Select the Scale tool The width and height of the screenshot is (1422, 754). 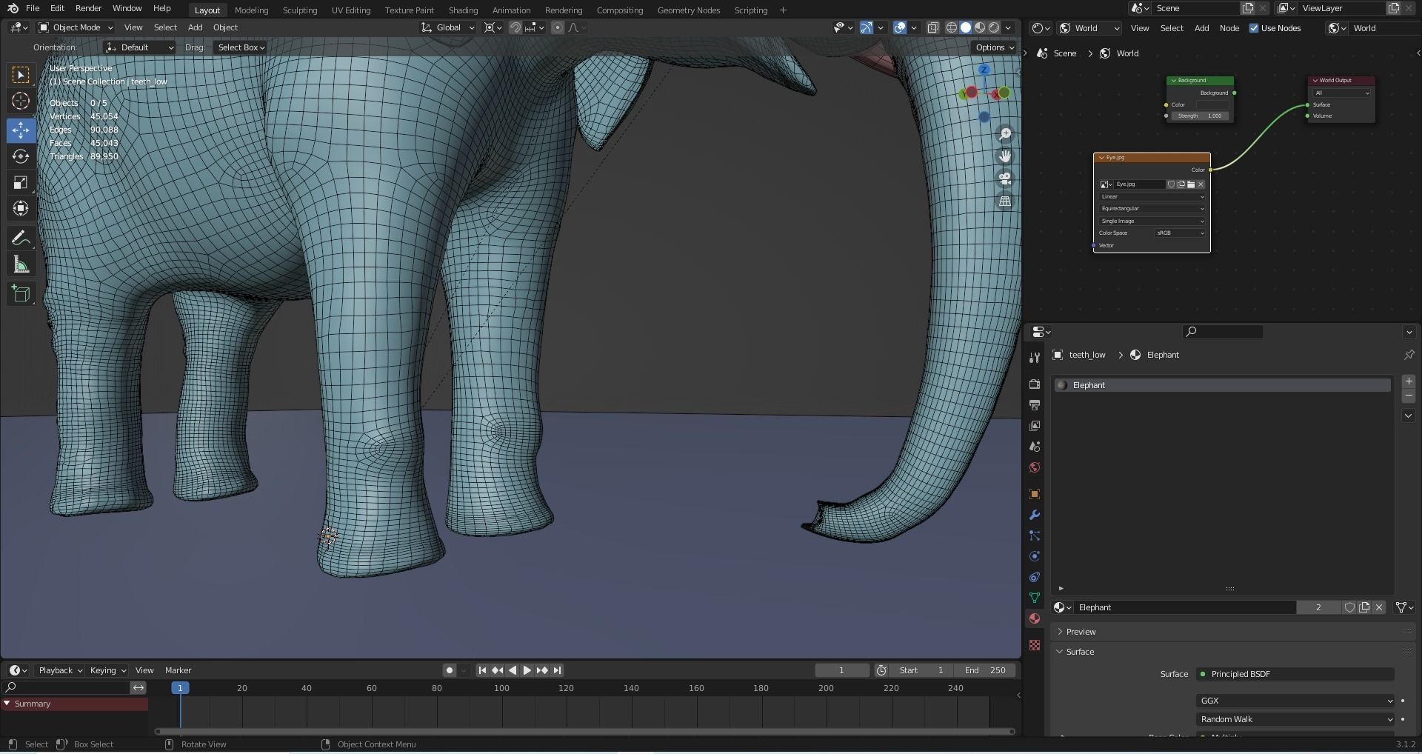[21, 182]
